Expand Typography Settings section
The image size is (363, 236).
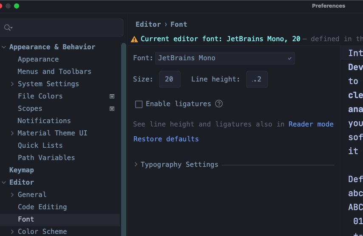[x=136, y=164]
